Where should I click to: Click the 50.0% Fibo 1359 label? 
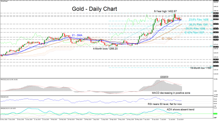(x=196, y=29)
